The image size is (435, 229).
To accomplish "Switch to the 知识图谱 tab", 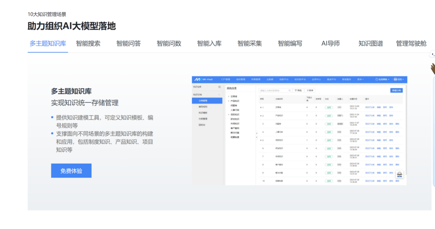I will click(370, 43).
